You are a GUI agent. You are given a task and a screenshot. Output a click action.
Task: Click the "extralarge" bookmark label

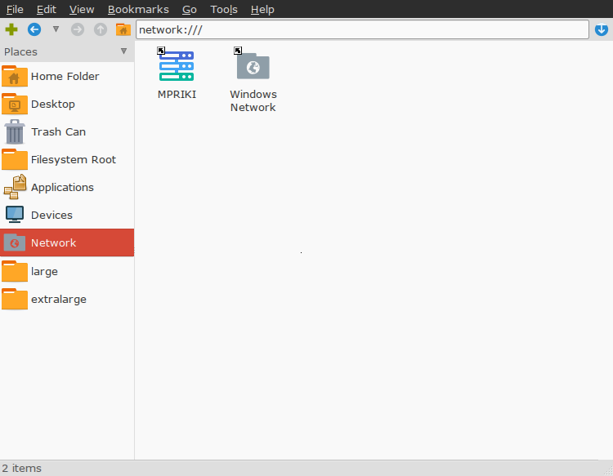(59, 300)
